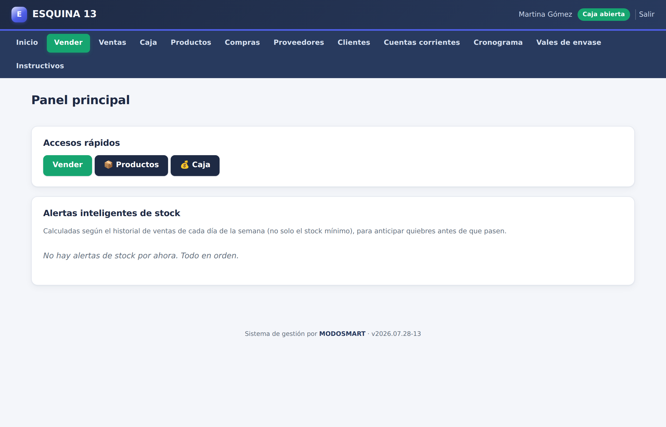Click the MODOSMART footer name

(x=342, y=334)
